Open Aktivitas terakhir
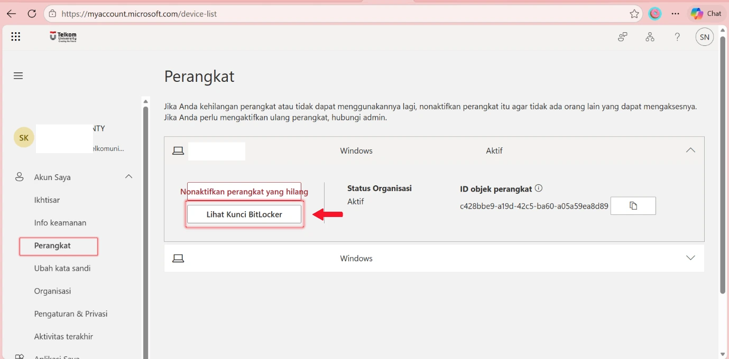The width and height of the screenshot is (729, 359). coord(63,336)
